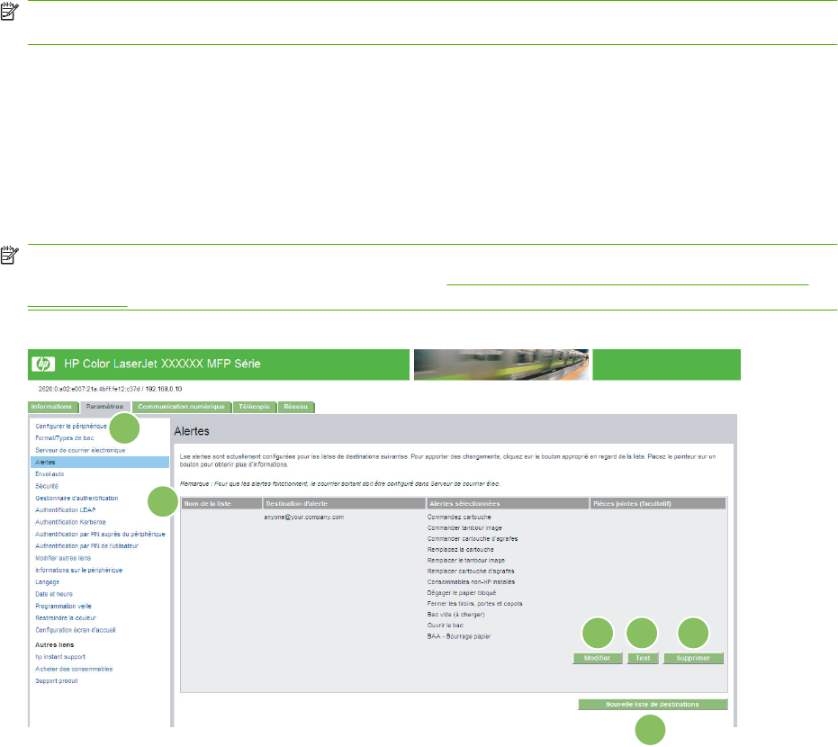Open Programmation veille link
Screen dimensions: 838x747
[x=64, y=607]
